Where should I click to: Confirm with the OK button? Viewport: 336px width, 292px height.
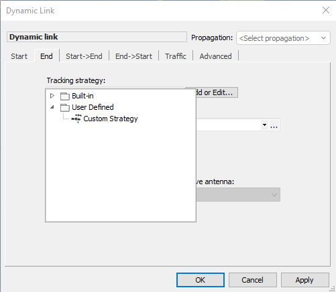pyautogui.click(x=201, y=280)
